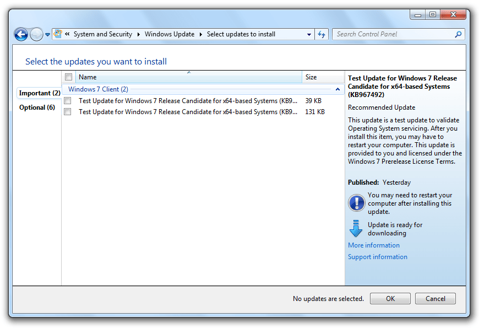
Task: Switch to the Optional (6) tab
Action: [37, 107]
